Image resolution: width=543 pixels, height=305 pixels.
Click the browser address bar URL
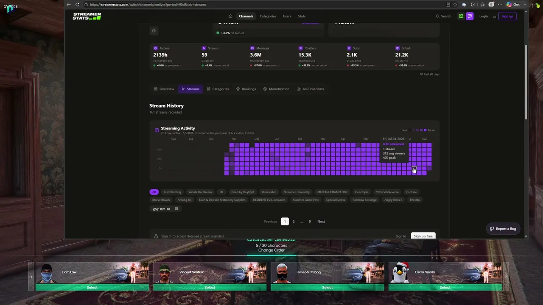tap(148, 5)
